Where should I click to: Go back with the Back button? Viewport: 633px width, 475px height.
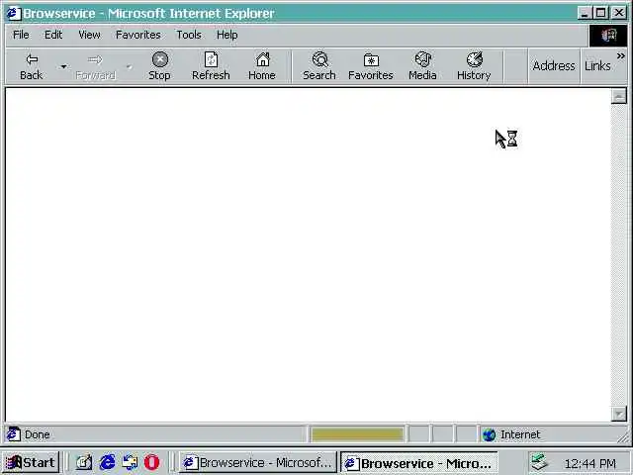(32, 66)
